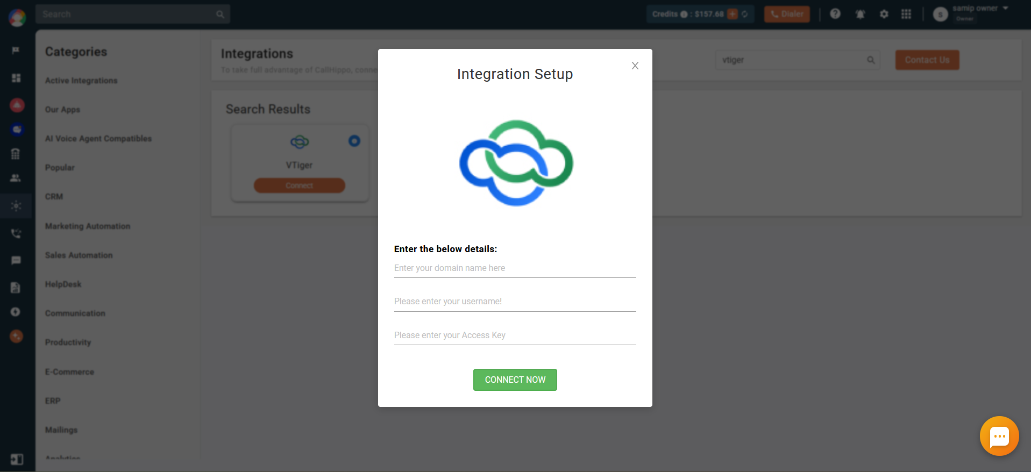Close the Integration Setup dialog

(x=635, y=66)
